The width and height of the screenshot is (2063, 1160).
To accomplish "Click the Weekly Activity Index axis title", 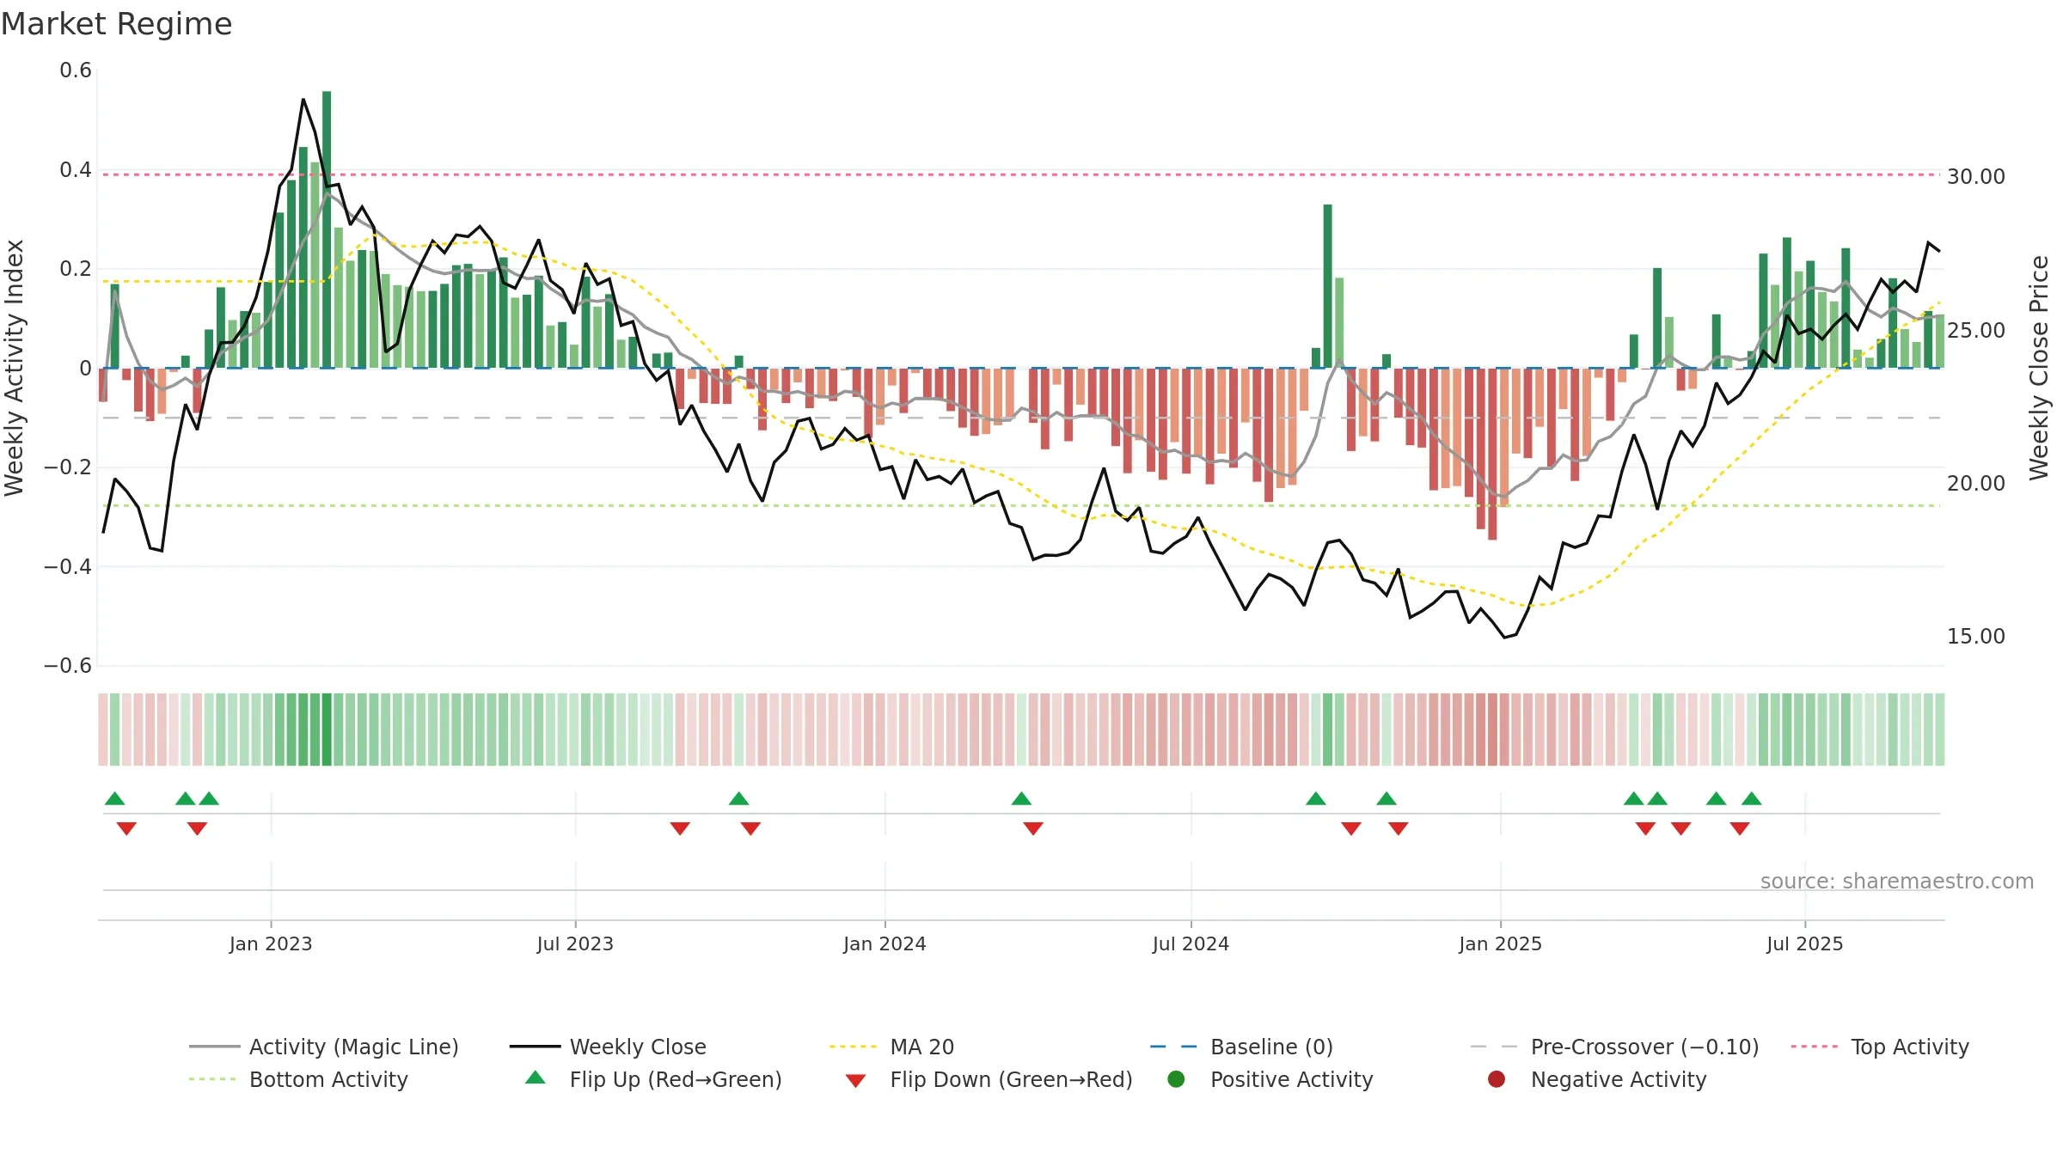I will (14, 368).
